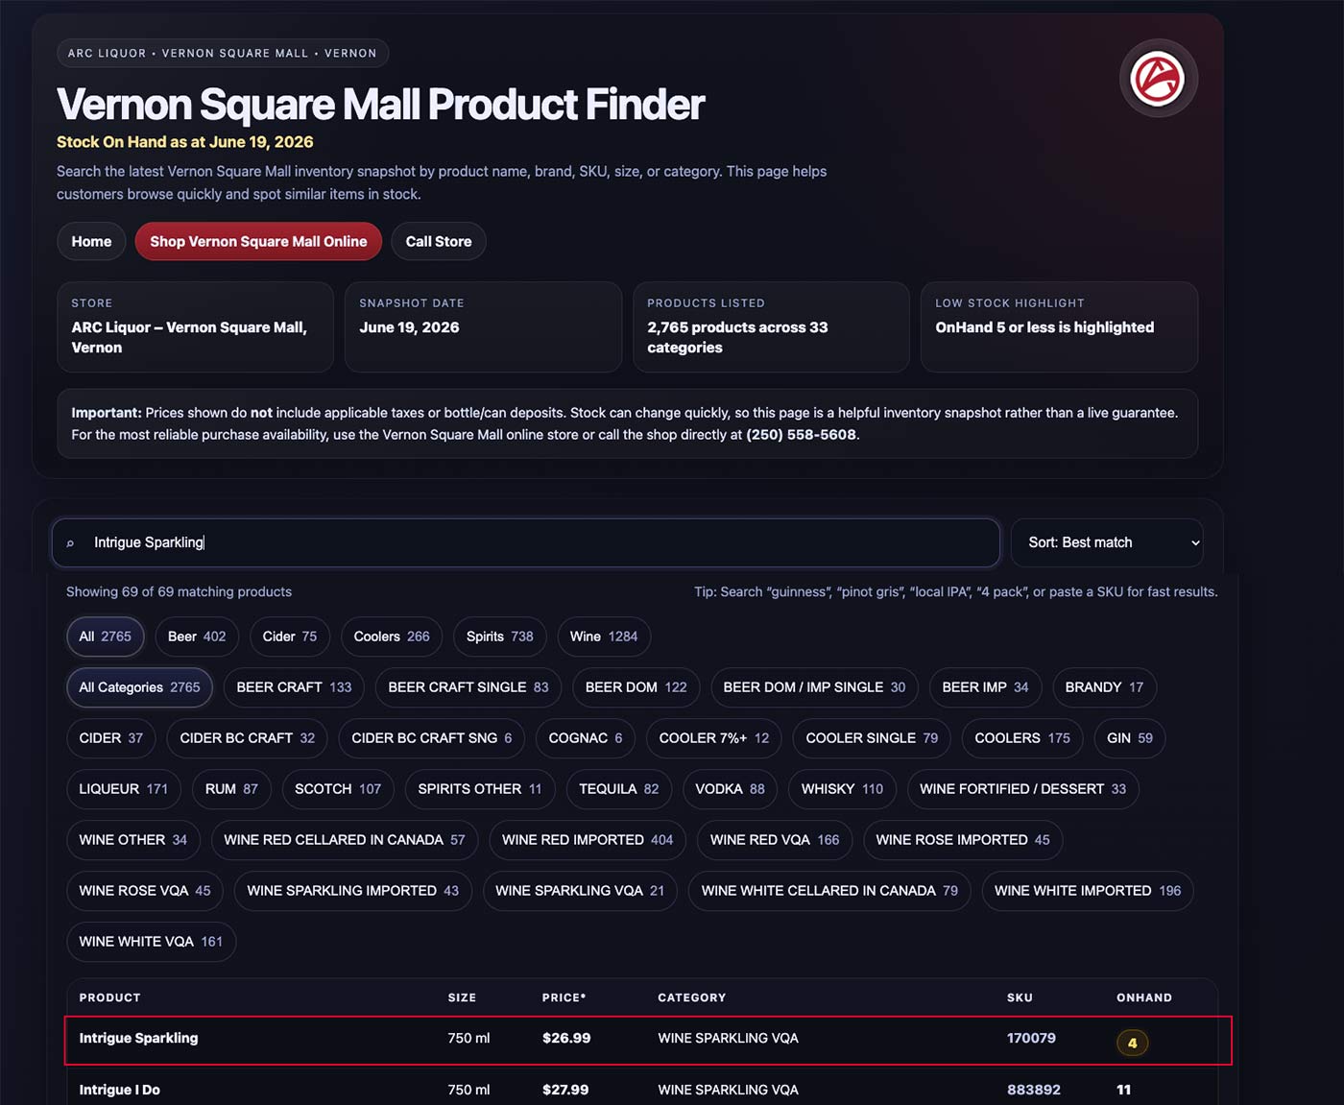Filter by Cider 75

click(x=290, y=637)
